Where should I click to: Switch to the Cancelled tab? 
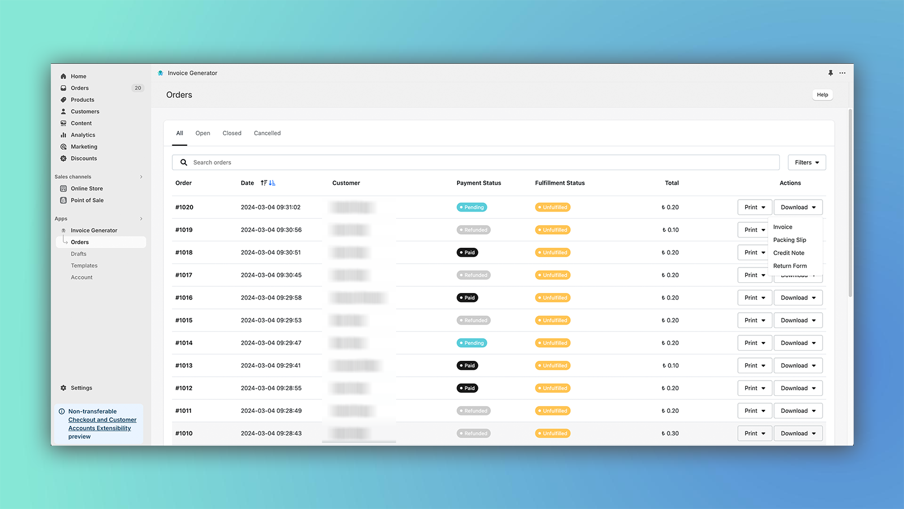coord(267,133)
